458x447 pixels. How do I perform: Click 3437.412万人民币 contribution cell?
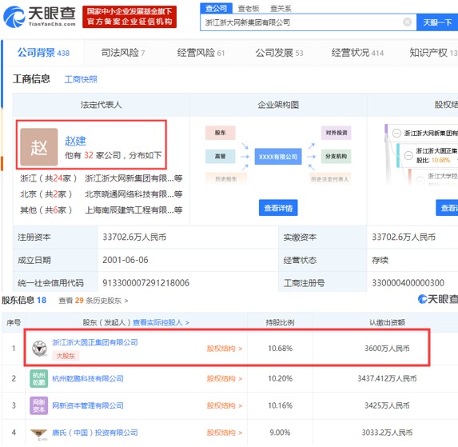pyautogui.click(x=387, y=379)
